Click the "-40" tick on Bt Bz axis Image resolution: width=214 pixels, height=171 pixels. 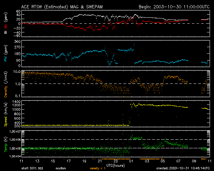coord(17,32)
